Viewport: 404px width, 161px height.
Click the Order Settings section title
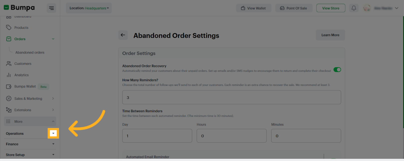[x=139, y=53]
